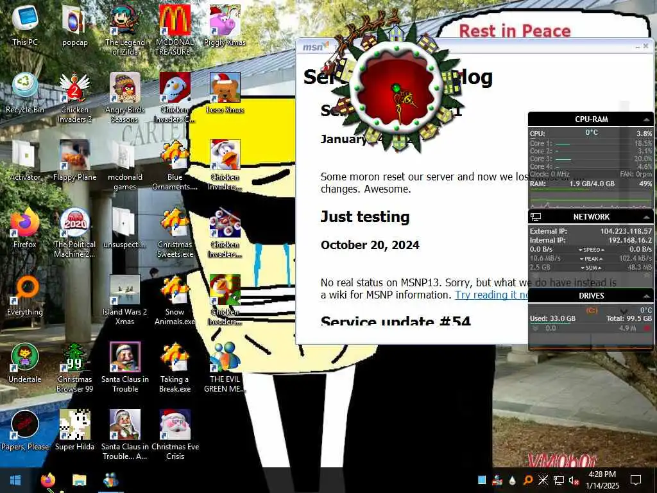Launch Christmas Browser 99

tap(74, 367)
